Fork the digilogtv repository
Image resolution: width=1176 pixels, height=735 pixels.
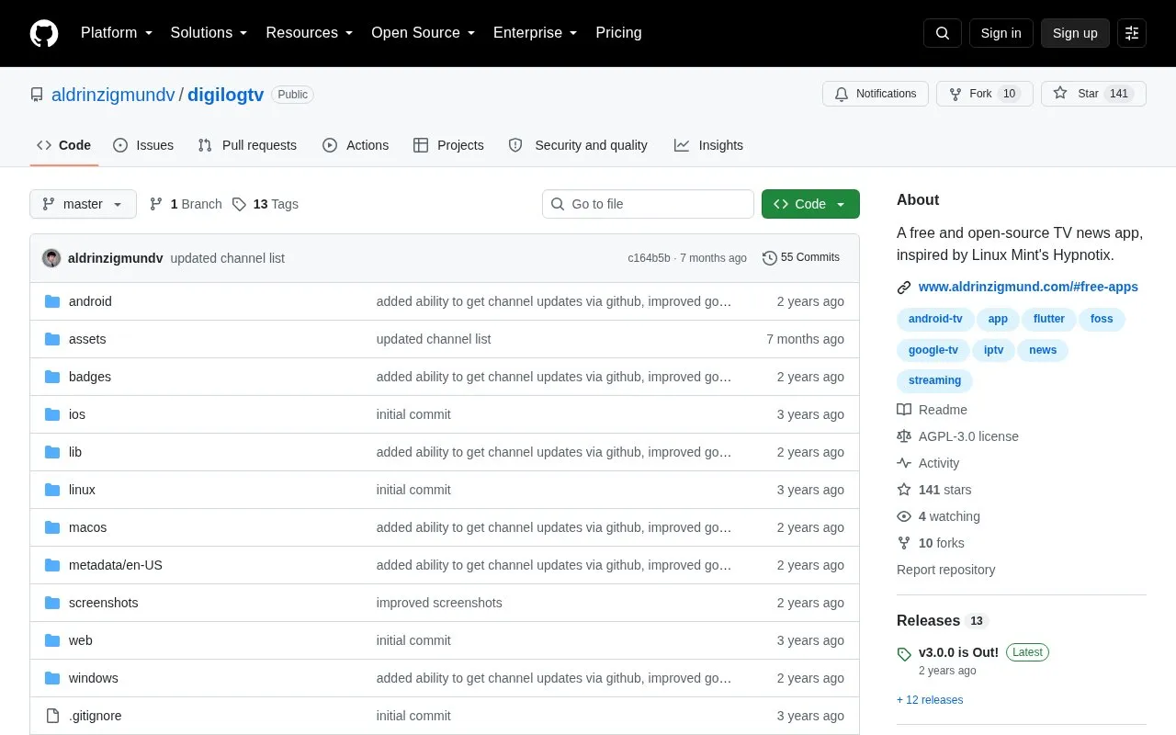(985, 94)
